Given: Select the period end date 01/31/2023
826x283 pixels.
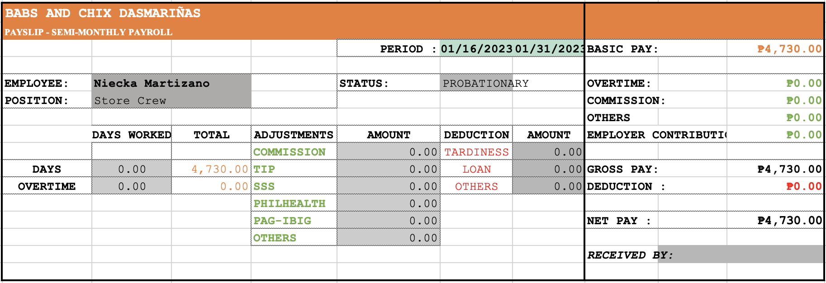Looking at the screenshot, I should [549, 49].
